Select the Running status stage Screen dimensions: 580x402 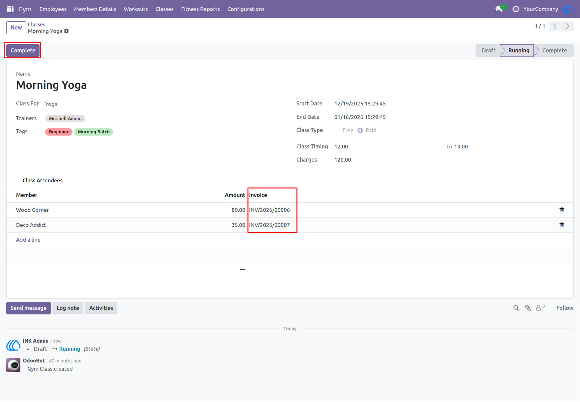[x=518, y=51]
